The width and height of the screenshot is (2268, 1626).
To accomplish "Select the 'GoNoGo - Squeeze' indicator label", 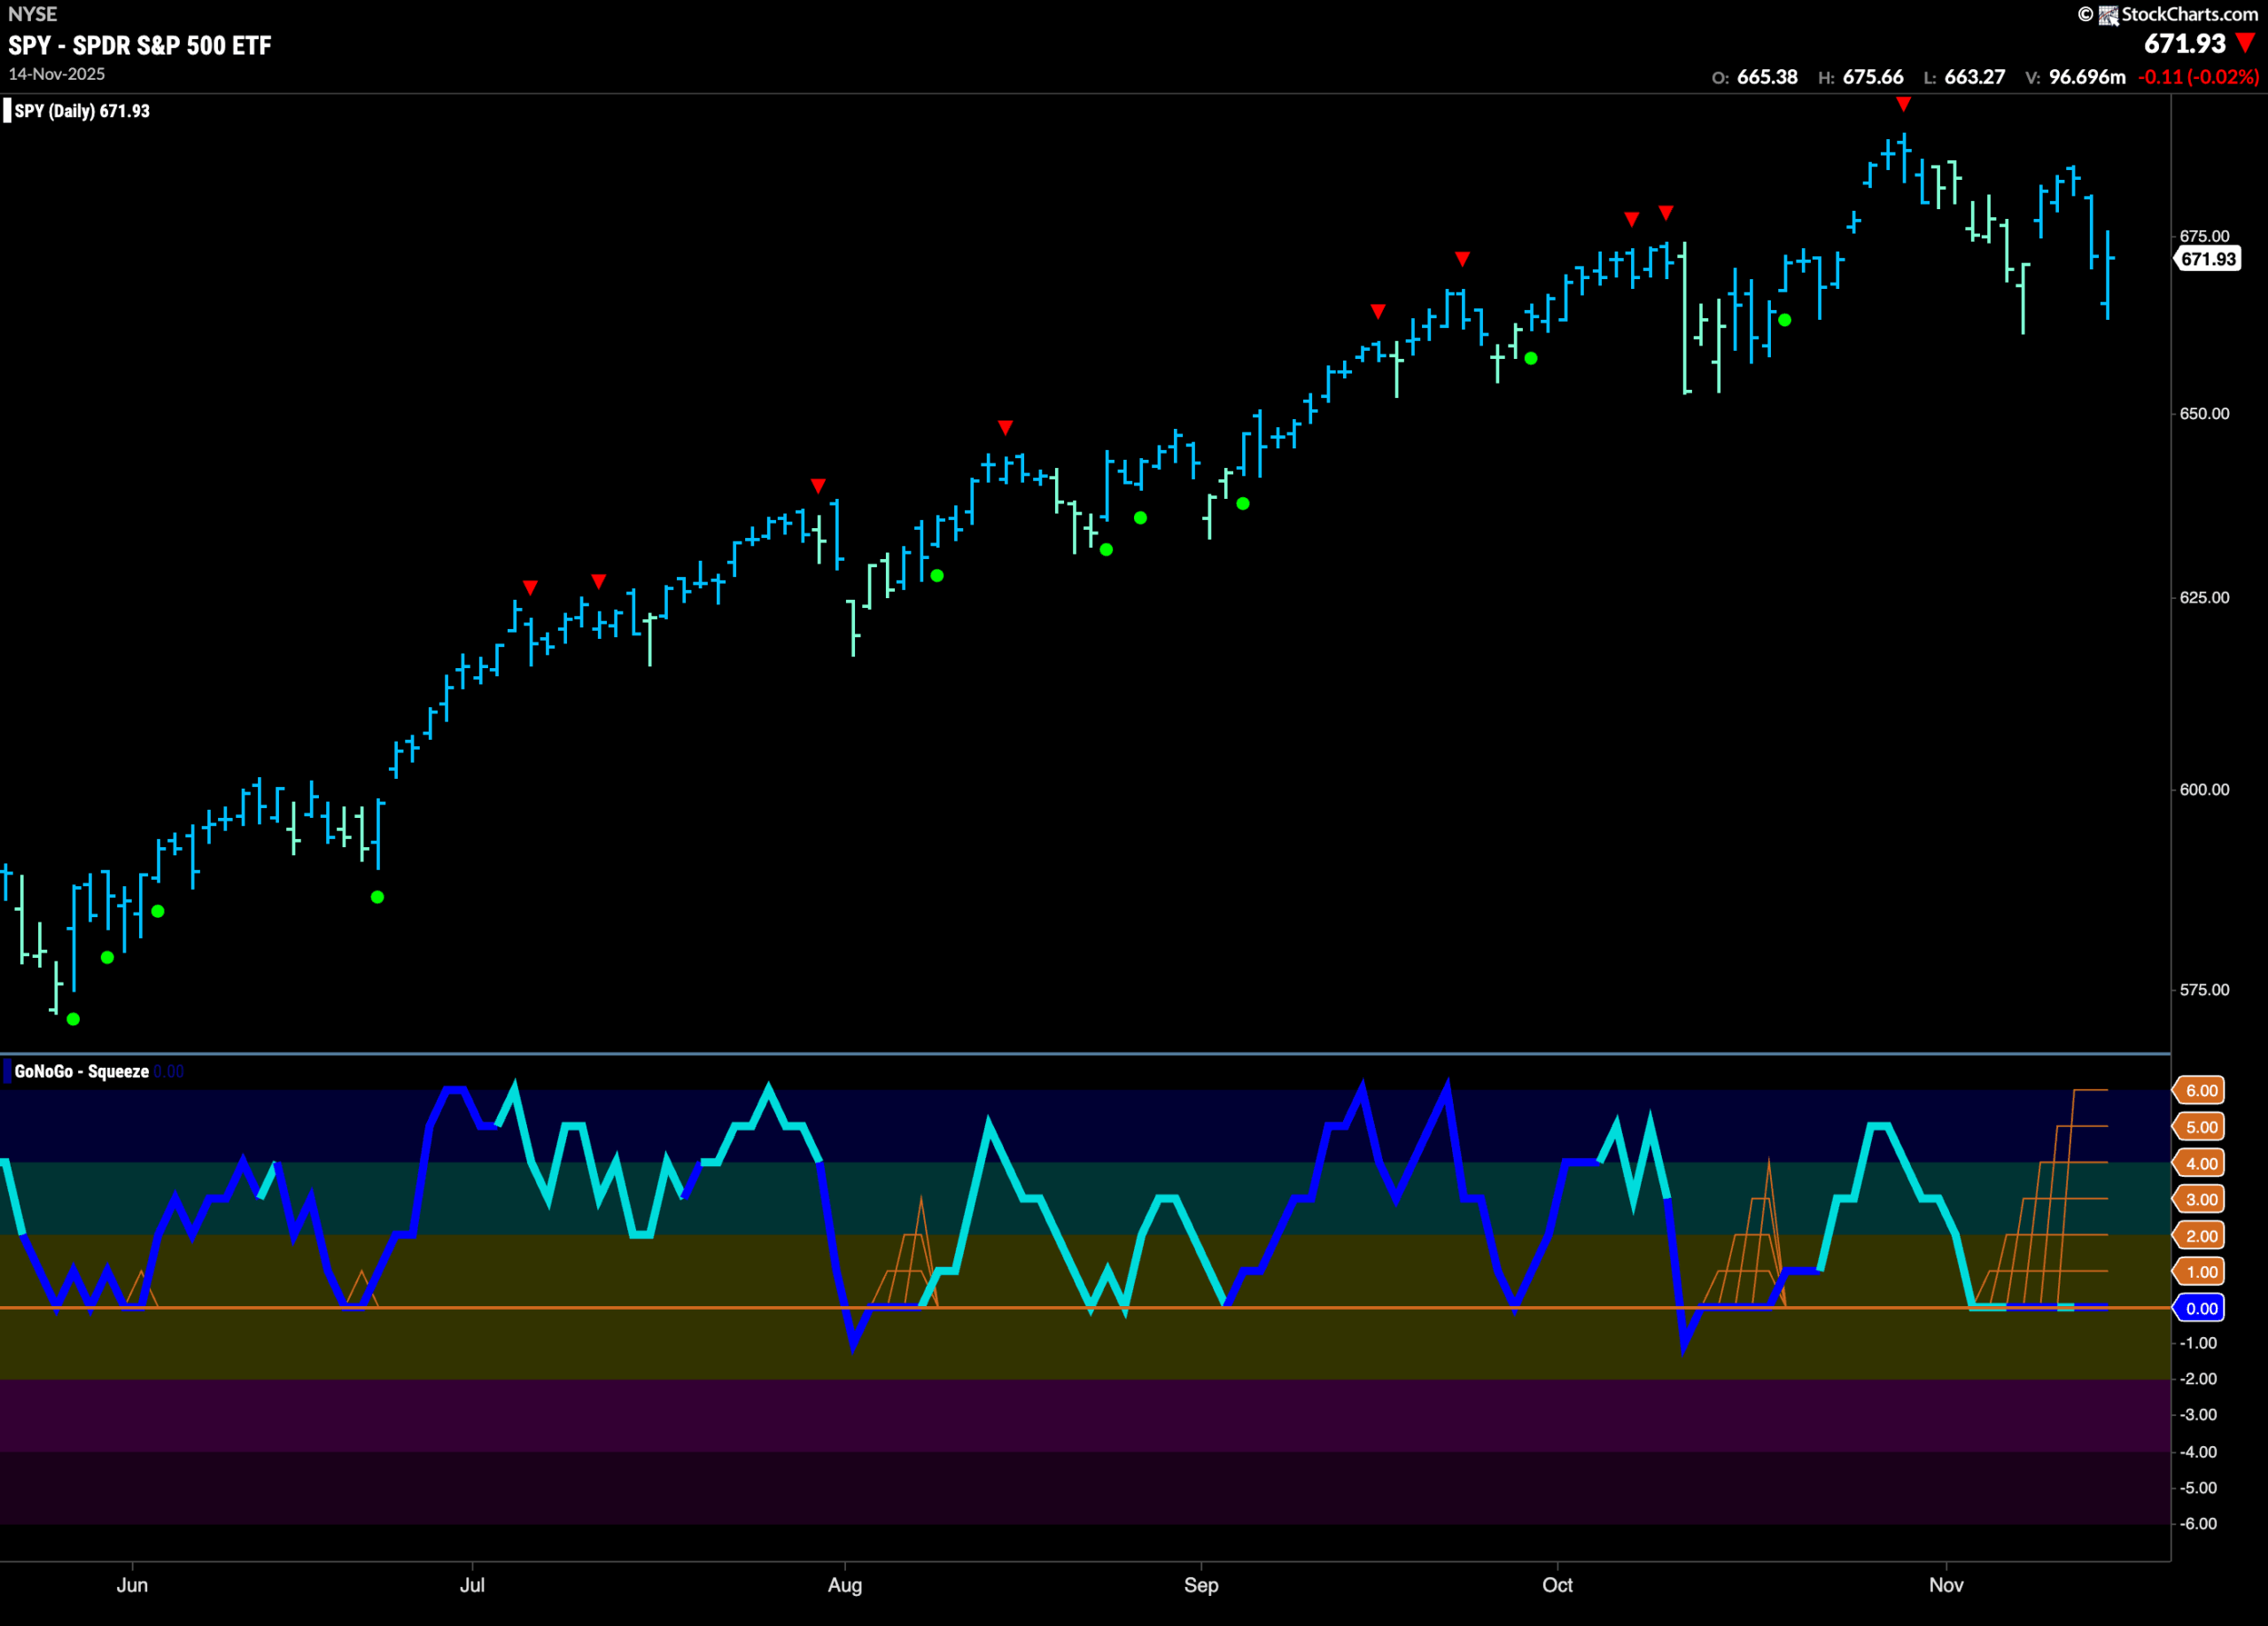I will point(82,1072).
